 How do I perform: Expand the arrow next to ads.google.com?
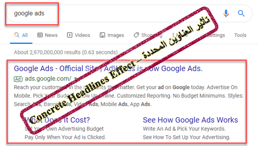point(75,79)
